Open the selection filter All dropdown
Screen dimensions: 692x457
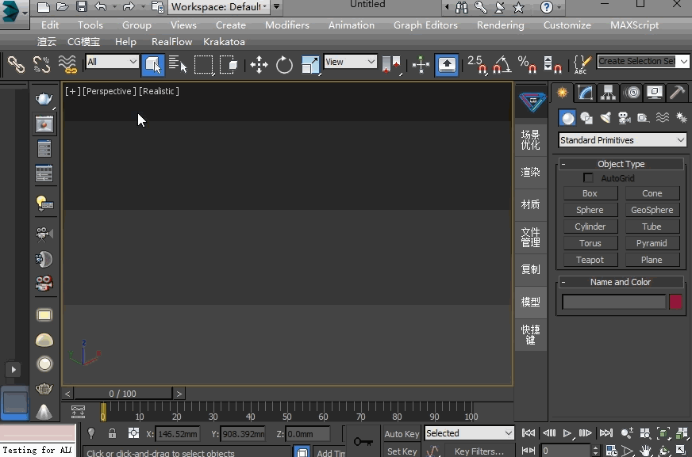coord(111,61)
